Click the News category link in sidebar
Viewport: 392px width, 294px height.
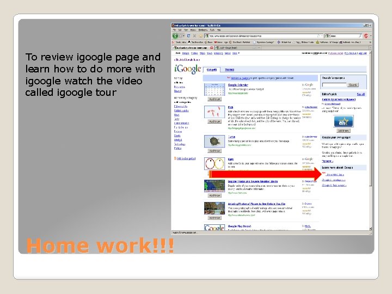(176, 115)
